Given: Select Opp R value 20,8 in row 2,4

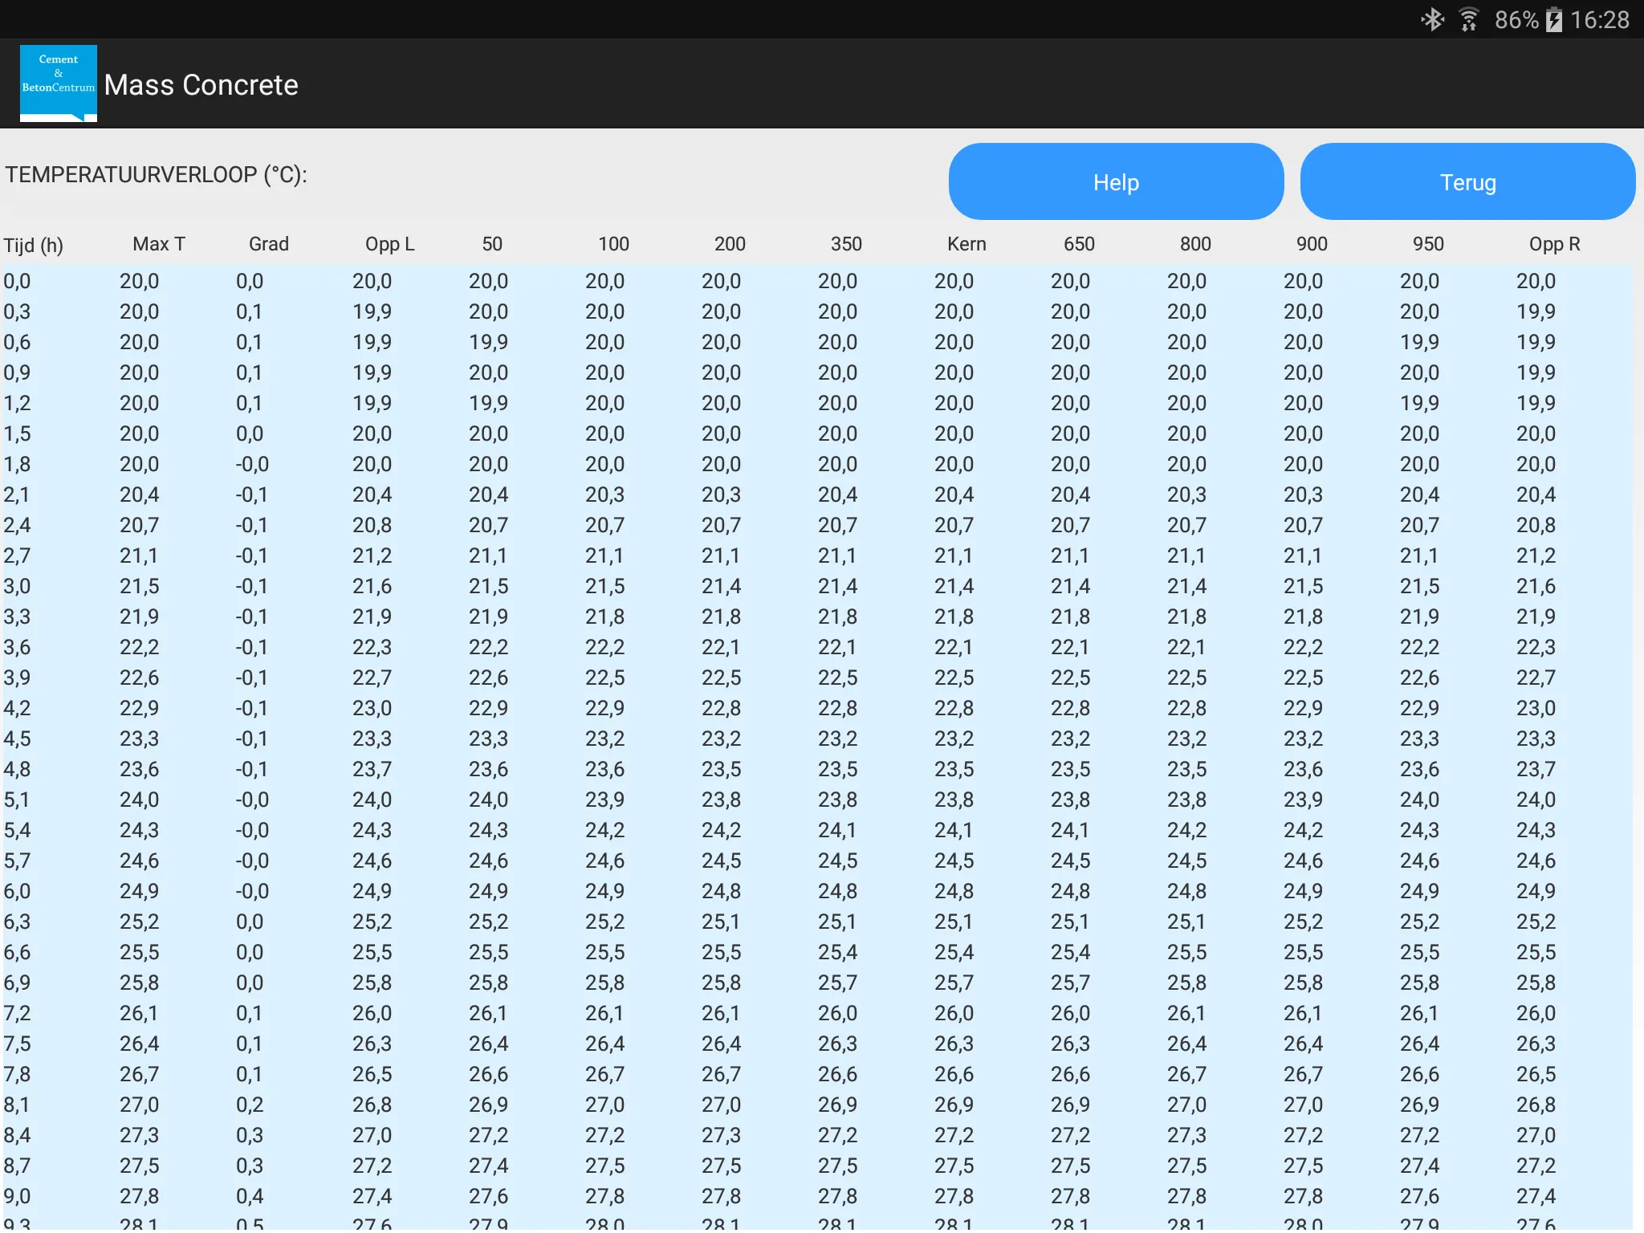Looking at the screenshot, I should click(1536, 525).
